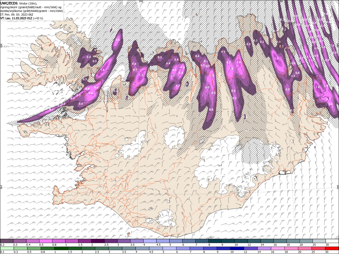The image size is (339, 254).
Task: Click the bottom-row legend swatch labeled 2.5
Action: [x=102, y=248]
